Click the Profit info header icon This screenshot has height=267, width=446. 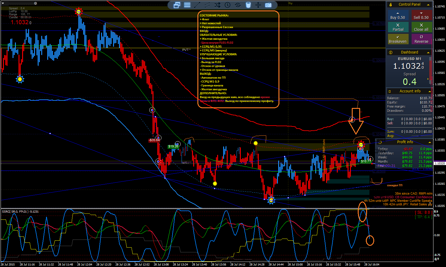point(380,142)
